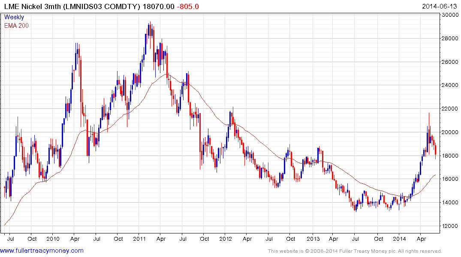Click the 2012 year label on time axis
Screen dimensions: 461x257
pos(226,239)
